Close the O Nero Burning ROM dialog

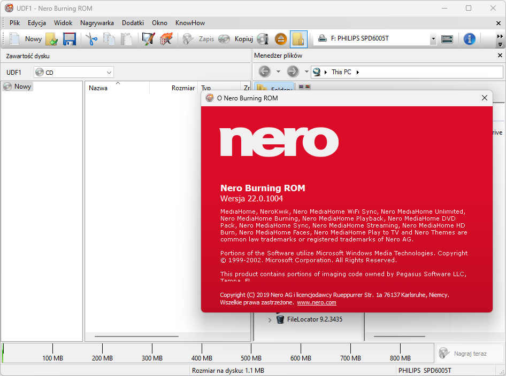pyautogui.click(x=485, y=98)
